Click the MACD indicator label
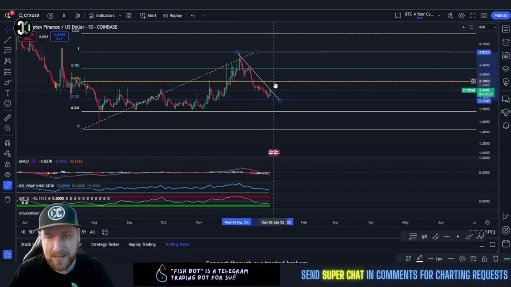This screenshot has width=511, height=287. pyautogui.click(x=24, y=161)
